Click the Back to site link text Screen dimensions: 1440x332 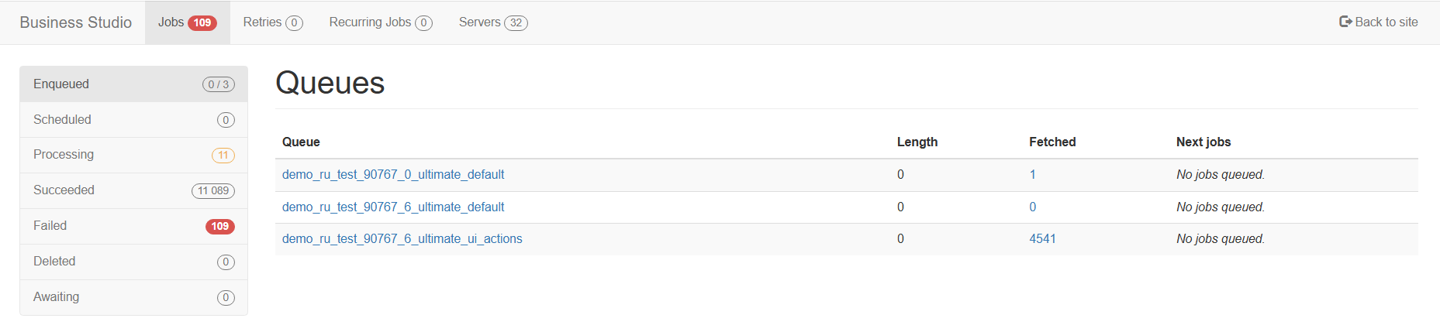click(1386, 22)
